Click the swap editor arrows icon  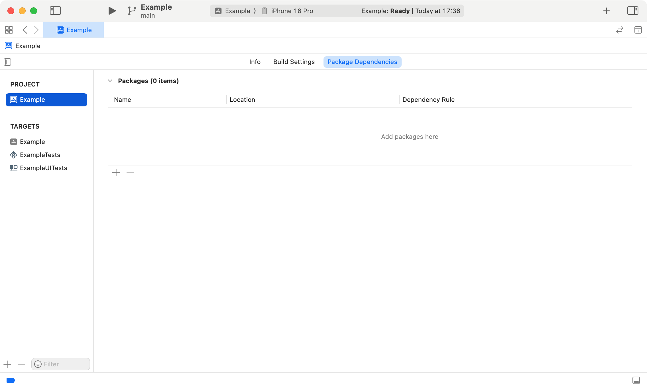[619, 30]
